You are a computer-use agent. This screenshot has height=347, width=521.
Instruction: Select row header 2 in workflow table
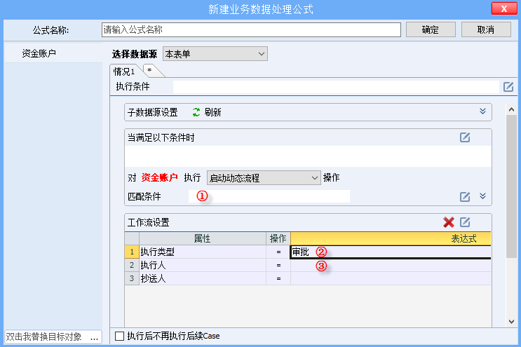(132, 265)
